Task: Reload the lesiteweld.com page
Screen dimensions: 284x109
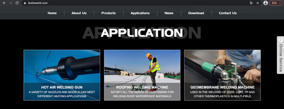Action: (x=17, y=3)
